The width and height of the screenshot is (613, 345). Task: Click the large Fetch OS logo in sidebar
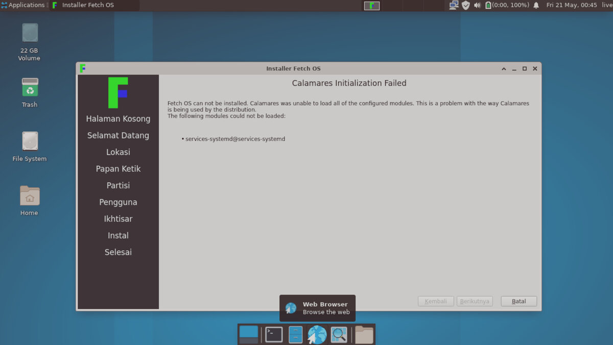(x=118, y=92)
